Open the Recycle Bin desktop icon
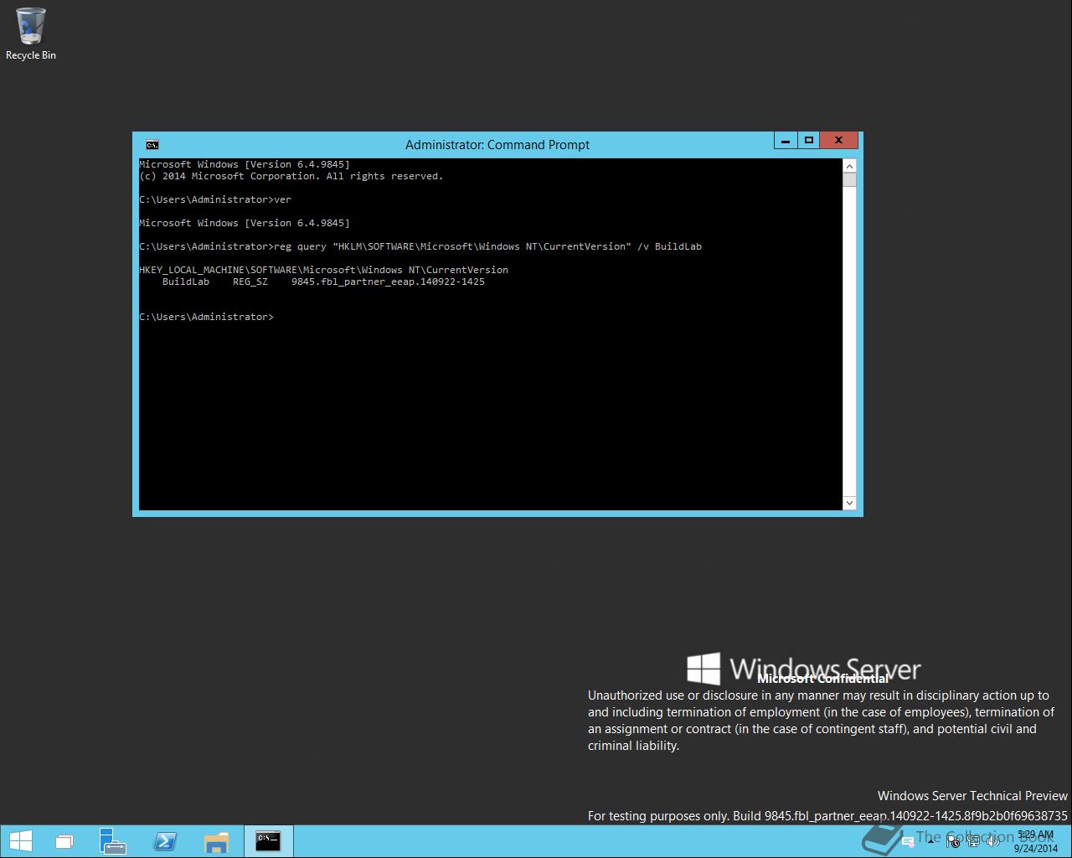This screenshot has width=1072, height=858. pyautogui.click(x=31, y=34)
